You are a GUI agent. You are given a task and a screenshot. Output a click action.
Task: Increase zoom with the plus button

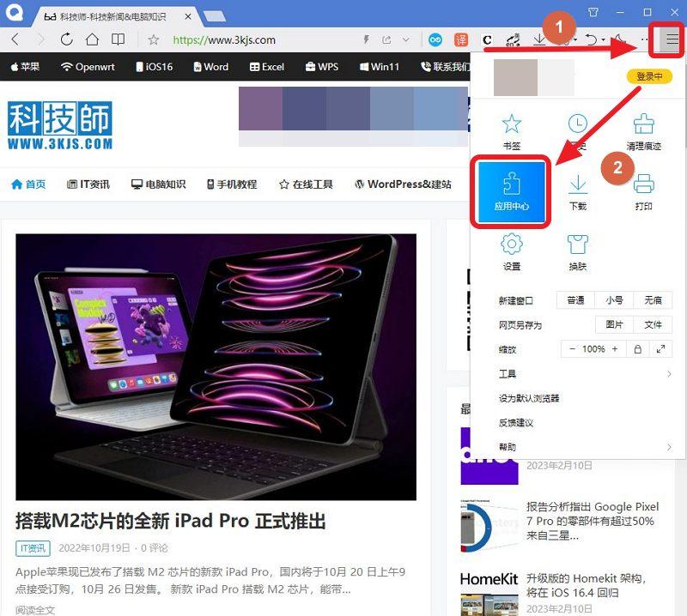tap(615, 349)
